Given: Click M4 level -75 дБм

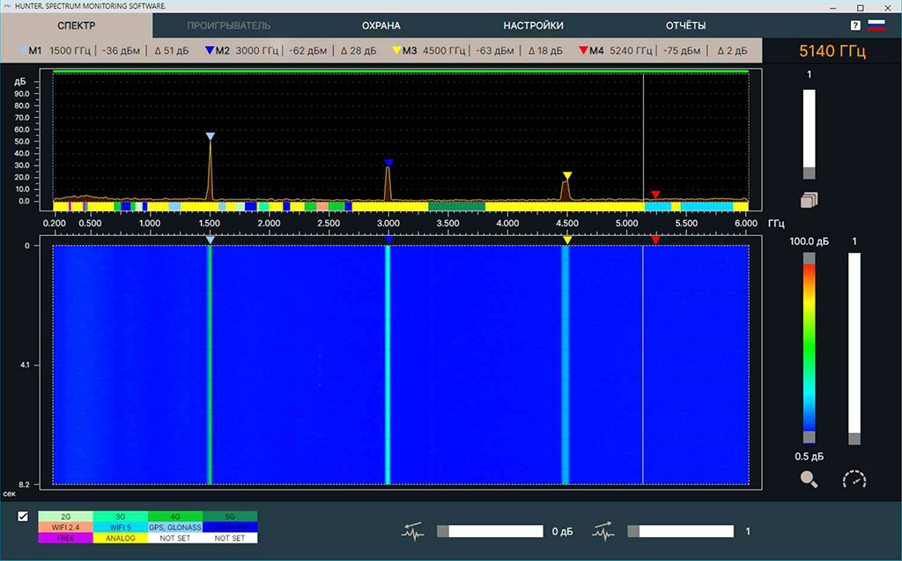Looking at the screenshot, I should 682,50.
